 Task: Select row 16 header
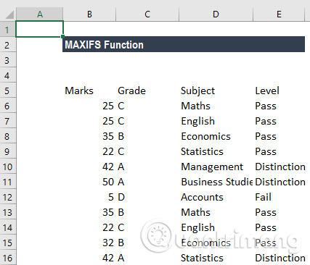[8, 258]
